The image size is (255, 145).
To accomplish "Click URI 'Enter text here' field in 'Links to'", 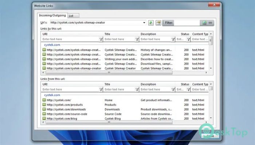I will [70, 39].
